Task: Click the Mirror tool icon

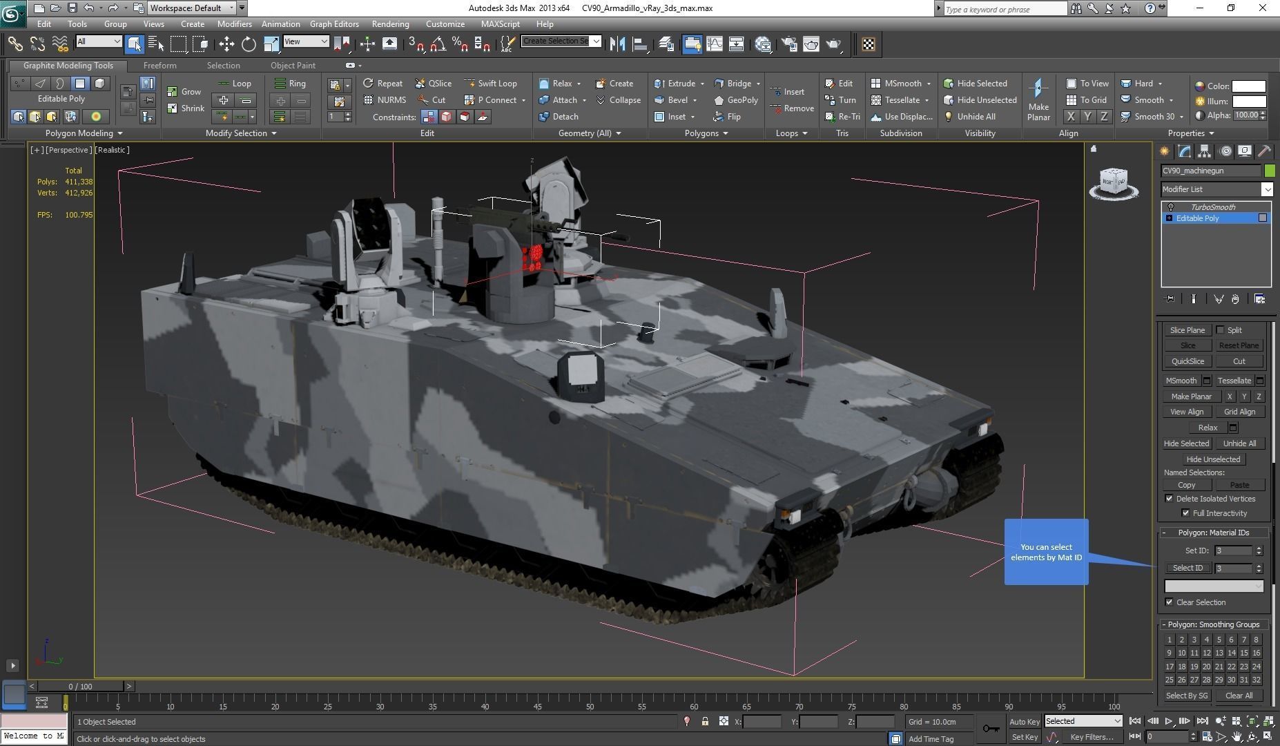Action: click(x=617, y=44)
